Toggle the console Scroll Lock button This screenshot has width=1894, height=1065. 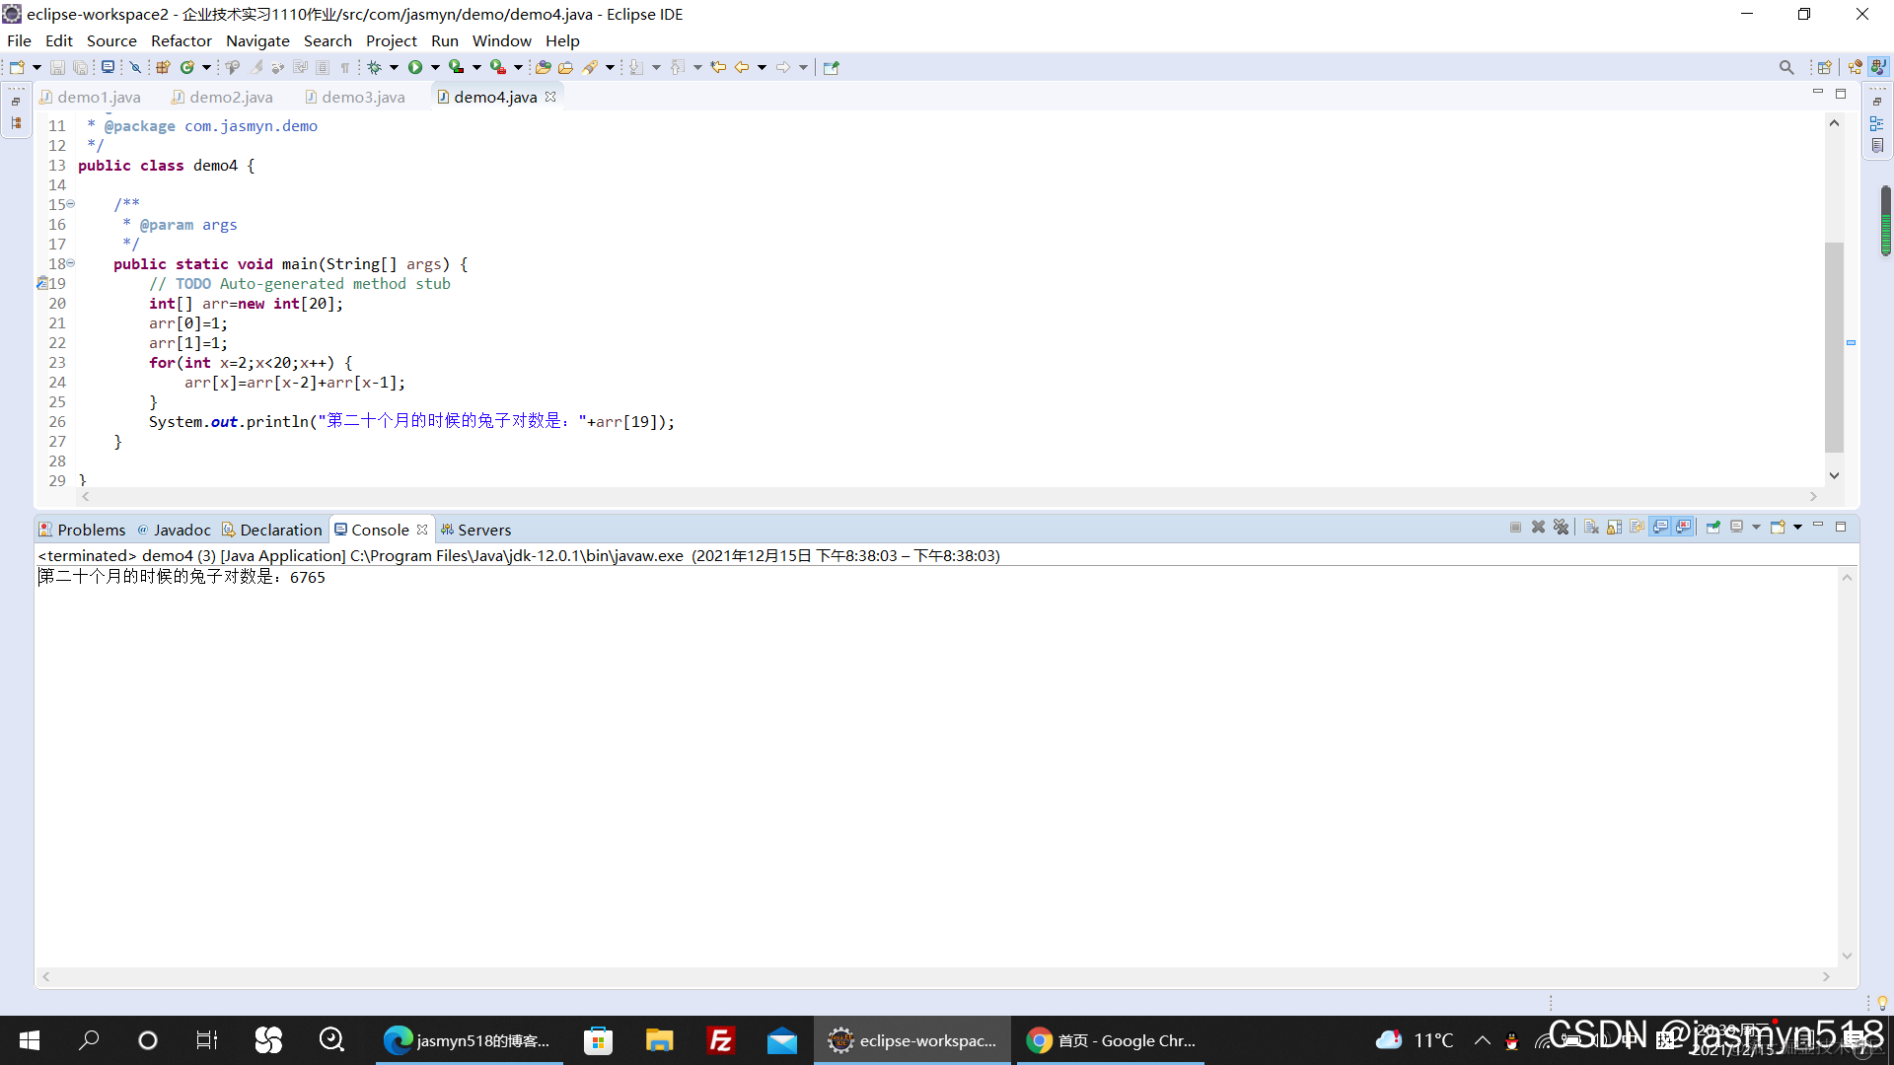pos(1614,528)
